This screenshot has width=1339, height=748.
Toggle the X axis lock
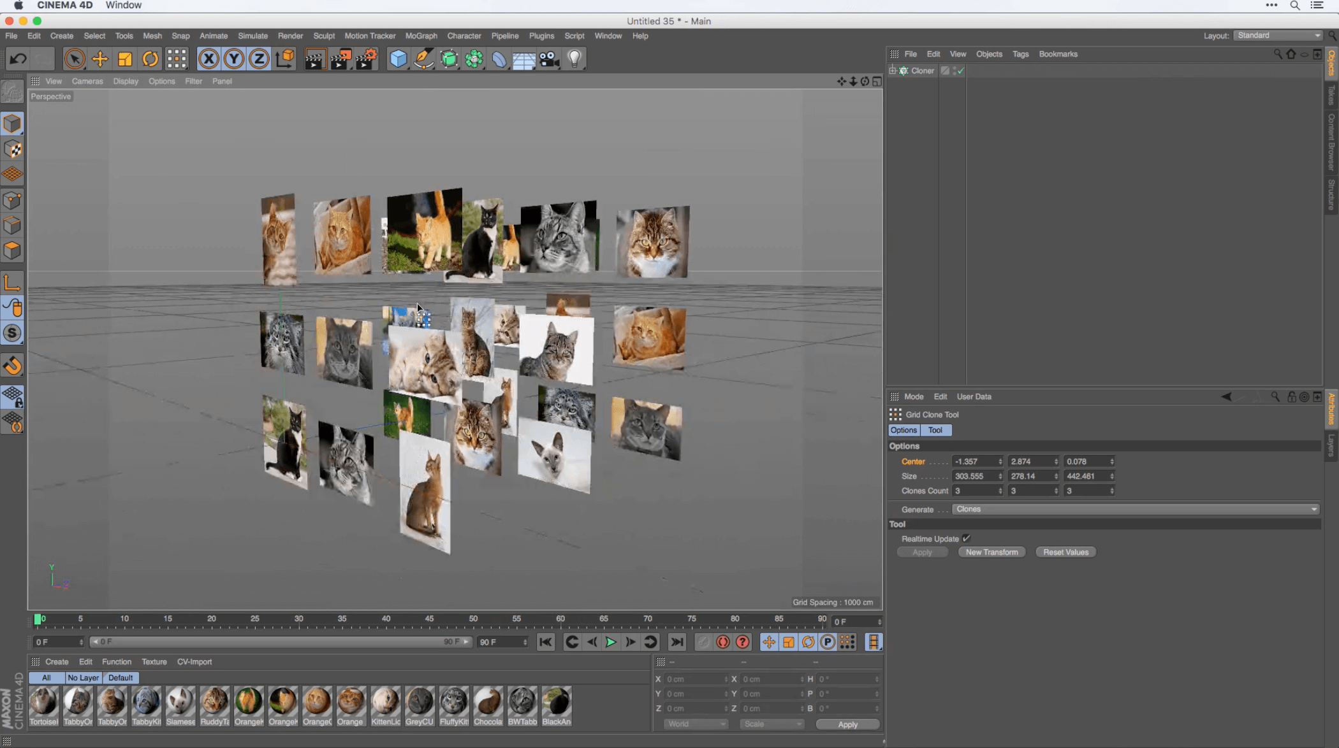pos(209,59)
